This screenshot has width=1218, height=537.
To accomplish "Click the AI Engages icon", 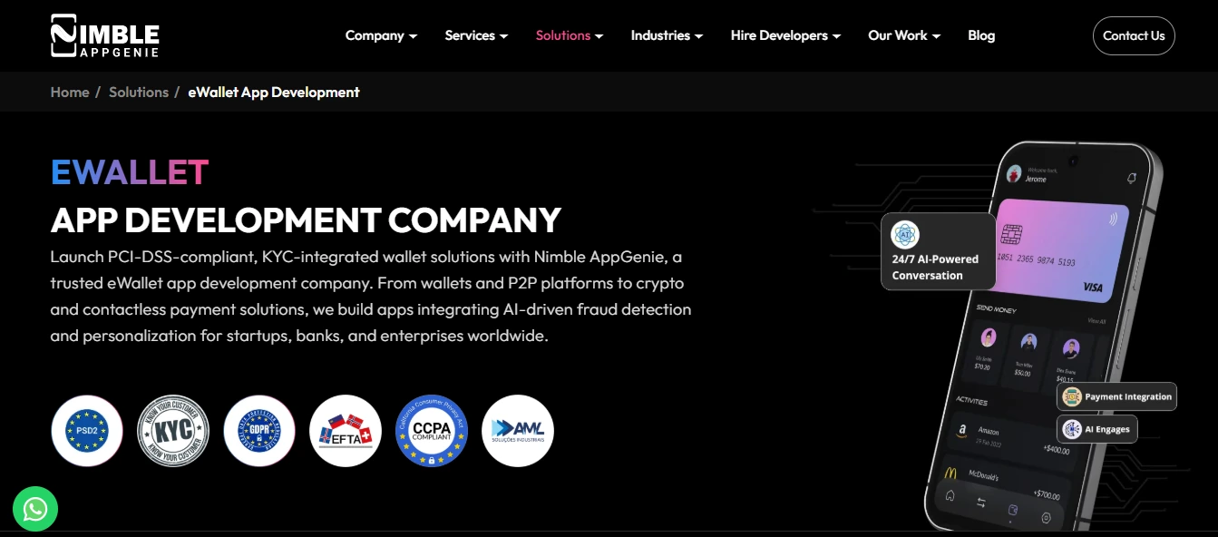I will [1073, 428].
